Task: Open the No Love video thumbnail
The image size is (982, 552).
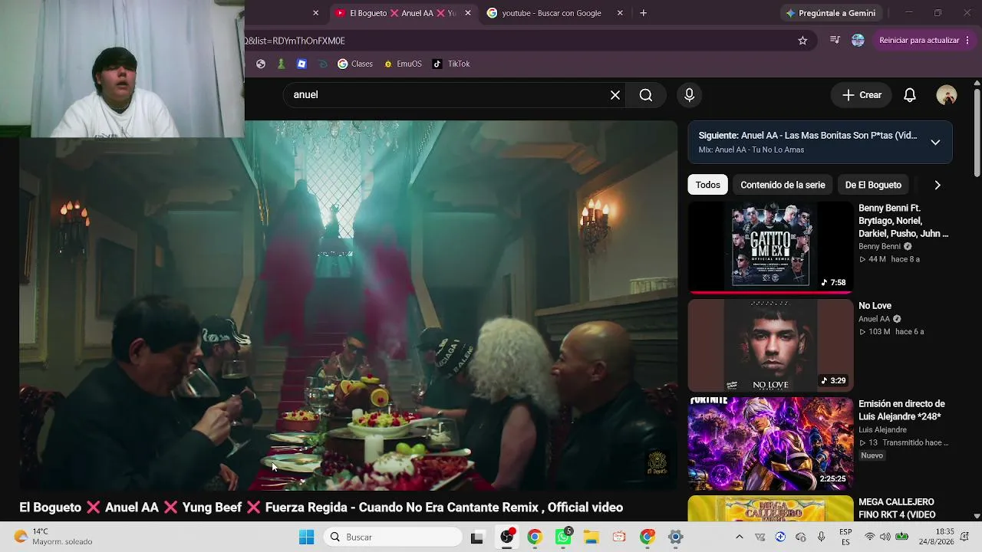Action: click(x=770, y=345)
